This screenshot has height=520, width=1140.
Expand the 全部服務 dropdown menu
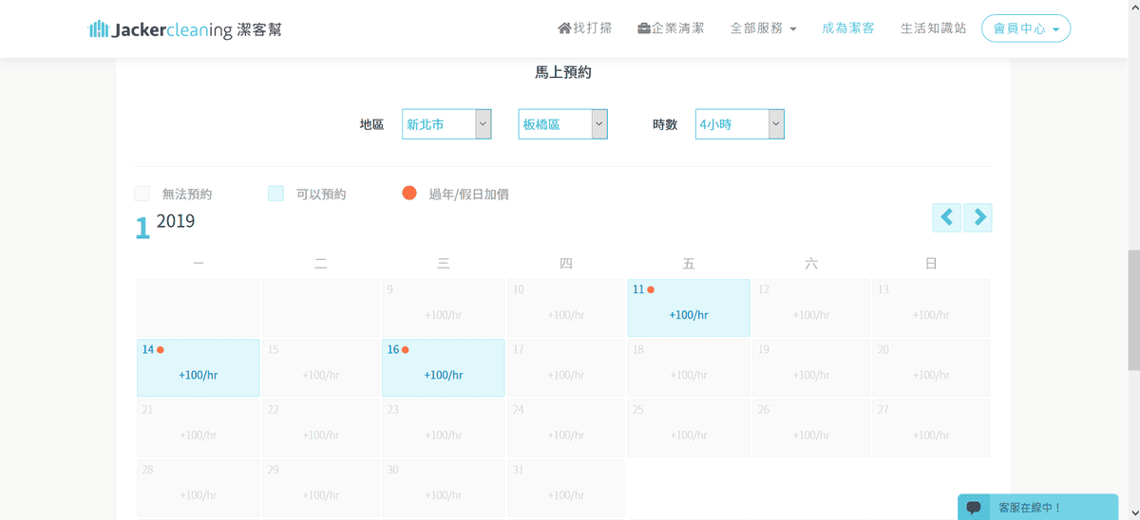coord(763,28)
